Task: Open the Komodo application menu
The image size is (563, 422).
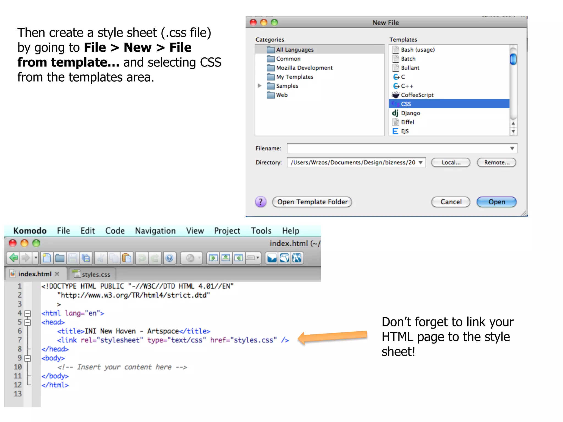Action: click(x=30, y=231)
